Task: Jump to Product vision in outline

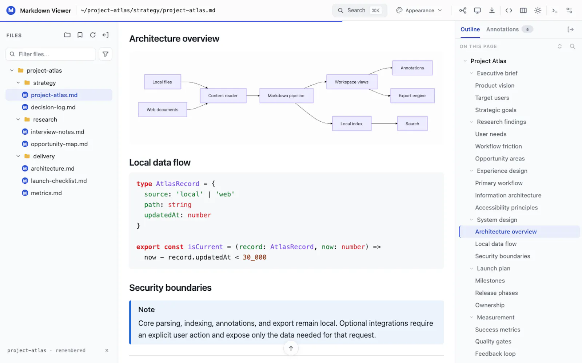Action: [x=495, y=86]
